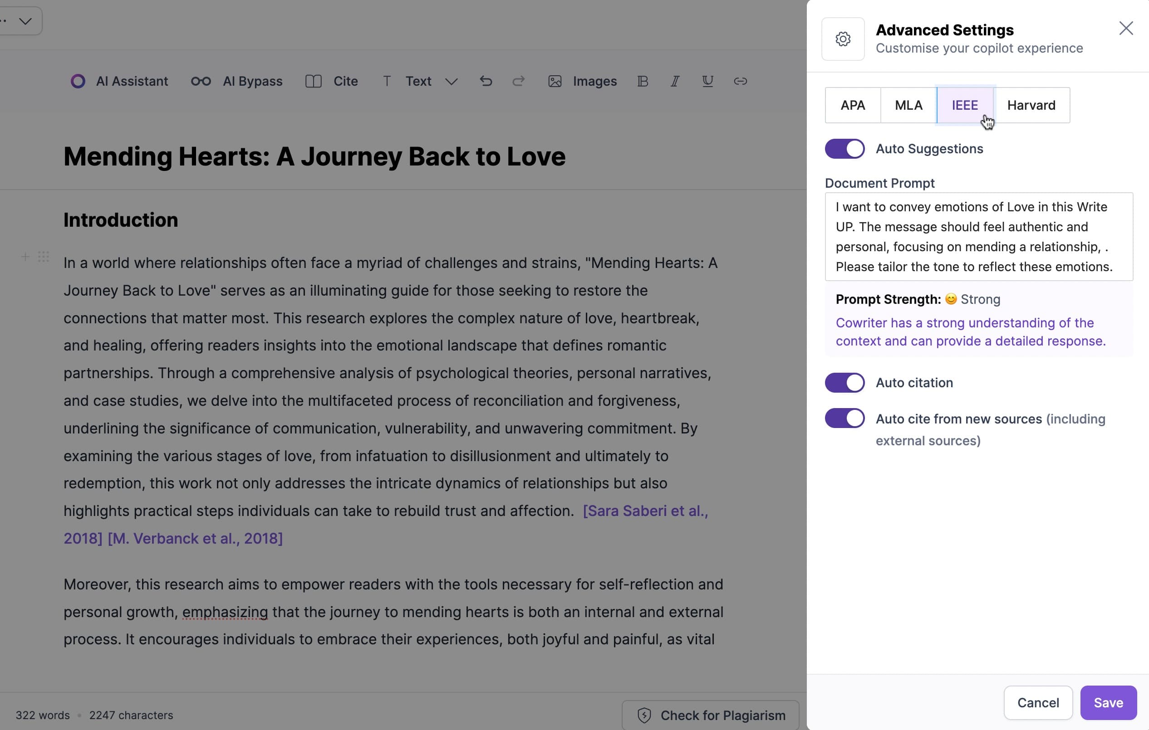Expand the Text style dropdown chevron
The height and width of the screenshot is (730, 1149).
(452, 82)
